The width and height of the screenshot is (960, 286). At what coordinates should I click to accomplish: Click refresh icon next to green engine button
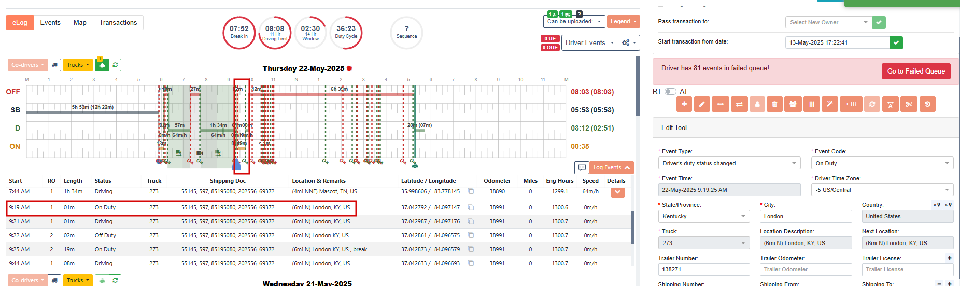[x=115, y=65]
